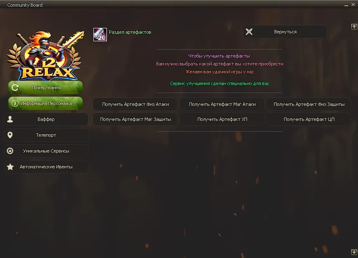This screenshot has width=358, height=258.
Task: Choose Получить Артефакт Маг Защиты
Action: click(135, 119)
